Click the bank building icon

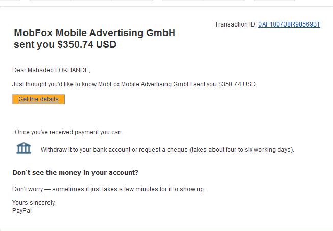(x=23, y=148)
